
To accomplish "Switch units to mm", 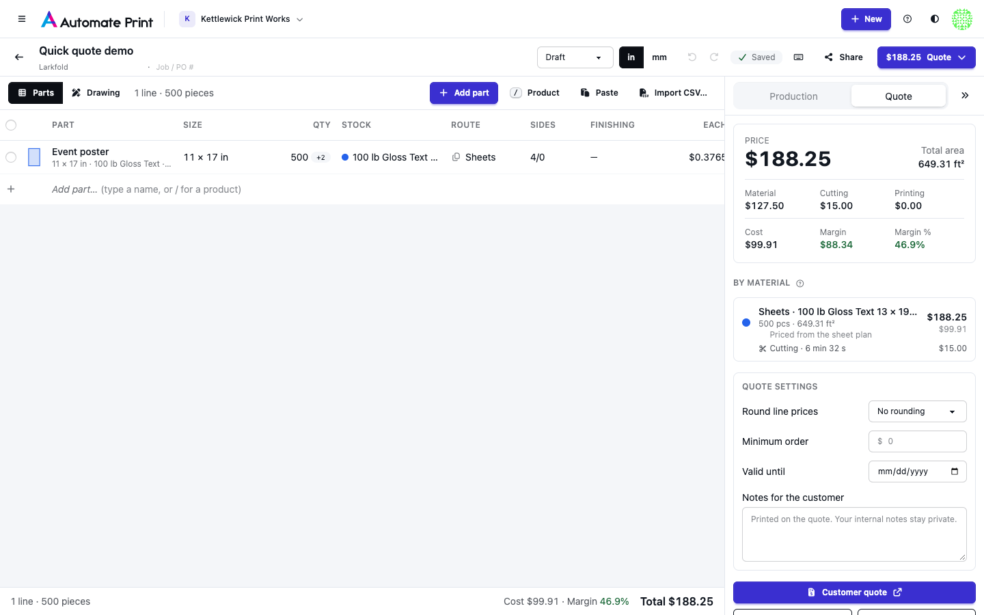I will 659,57.
